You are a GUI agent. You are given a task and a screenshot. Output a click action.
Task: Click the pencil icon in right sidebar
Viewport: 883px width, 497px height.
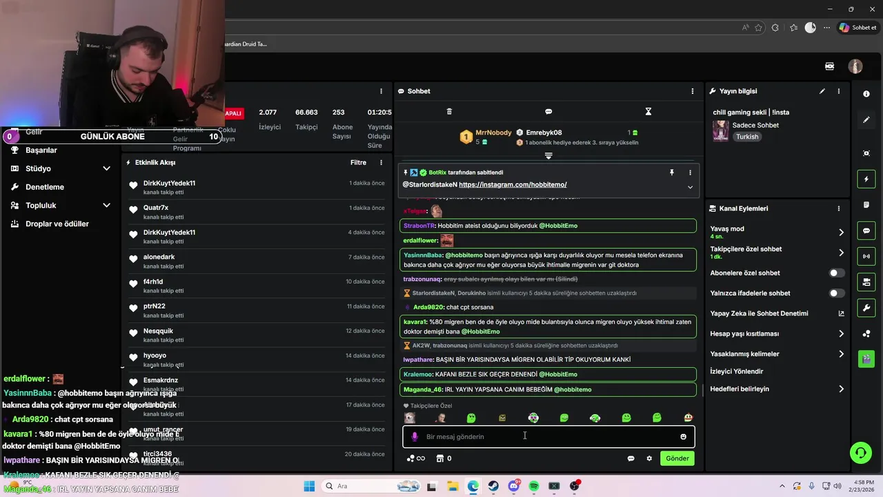click(x=866, y=119)
